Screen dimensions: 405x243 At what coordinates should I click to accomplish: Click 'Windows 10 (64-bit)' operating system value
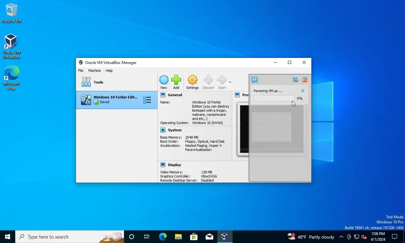click(207, 123)
